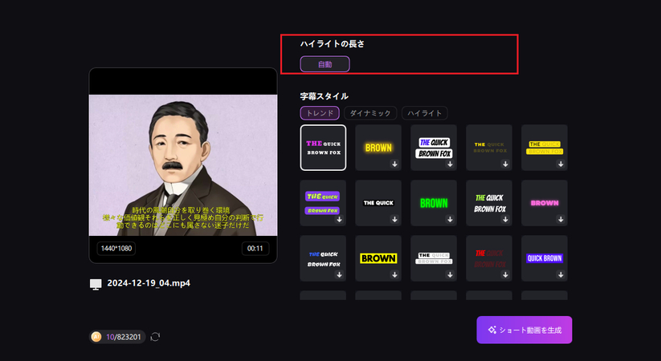The width and height of the screenshot is (661, 361).
Task: Choose the blue-and-white THE QUICK BROWN FOX style
Action: [323, 258]
